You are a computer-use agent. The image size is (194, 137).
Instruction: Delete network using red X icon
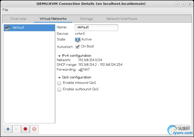[34, 129]
